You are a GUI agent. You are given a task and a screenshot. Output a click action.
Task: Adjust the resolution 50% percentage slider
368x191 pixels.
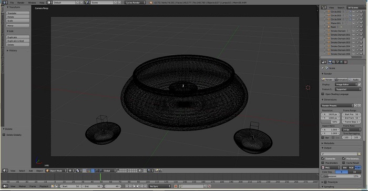[330, 122]
